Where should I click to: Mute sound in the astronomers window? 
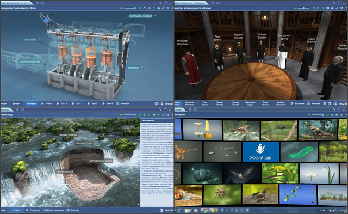[x=295, y=8]
